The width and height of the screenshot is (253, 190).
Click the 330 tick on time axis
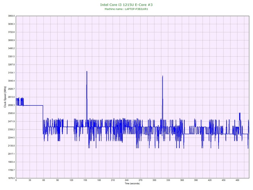click(x=168, y=180)
